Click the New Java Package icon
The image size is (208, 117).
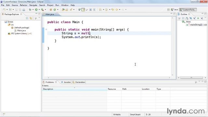[51, 10]
